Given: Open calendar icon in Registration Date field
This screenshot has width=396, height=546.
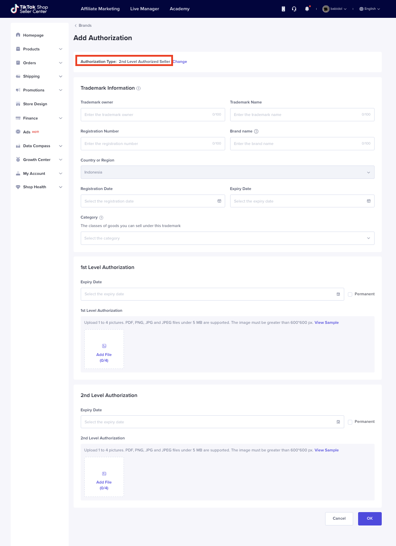Looking at the screenshot, I should point(219,201).
